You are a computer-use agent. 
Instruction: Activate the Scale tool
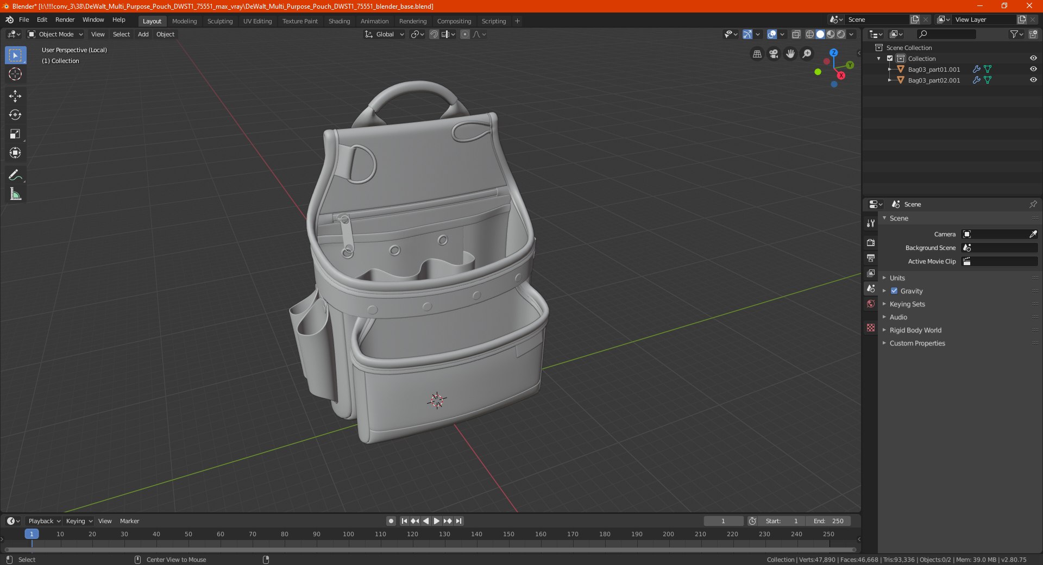tap(15, 134)
